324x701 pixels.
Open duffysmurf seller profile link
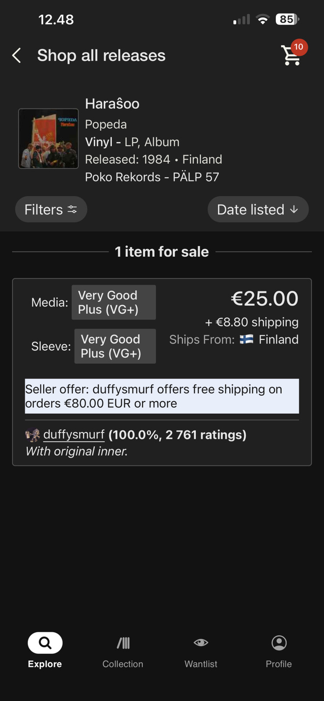[x=74, y=435]
